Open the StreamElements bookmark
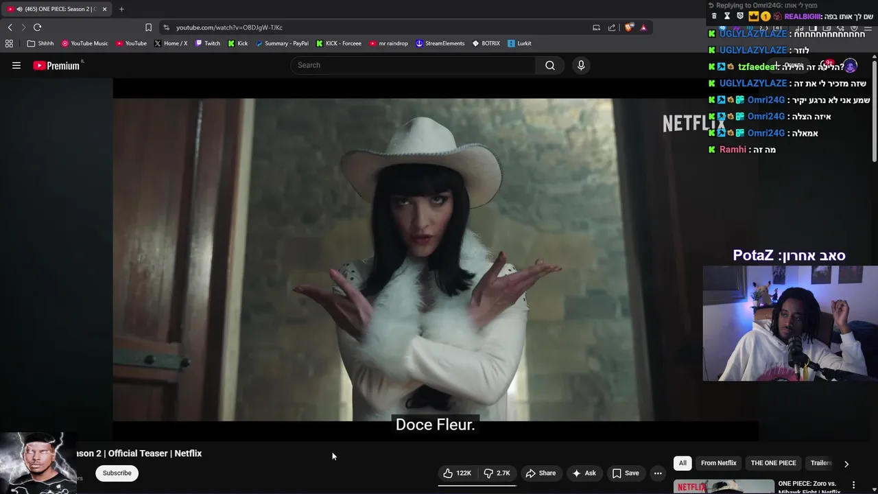The height and width of the screenshot is (494, 878). pyautogui.click(x=440, y=43)
